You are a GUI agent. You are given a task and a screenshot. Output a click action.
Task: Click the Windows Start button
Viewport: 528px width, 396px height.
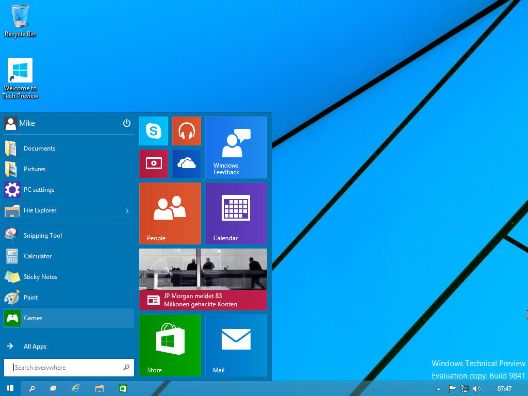(10, 388)
